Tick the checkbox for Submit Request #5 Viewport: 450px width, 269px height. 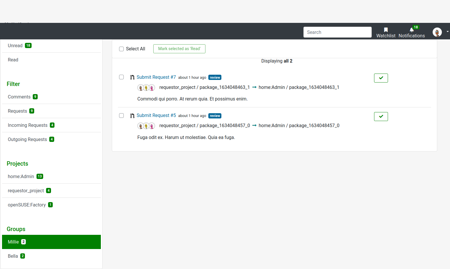coord(121,116)
